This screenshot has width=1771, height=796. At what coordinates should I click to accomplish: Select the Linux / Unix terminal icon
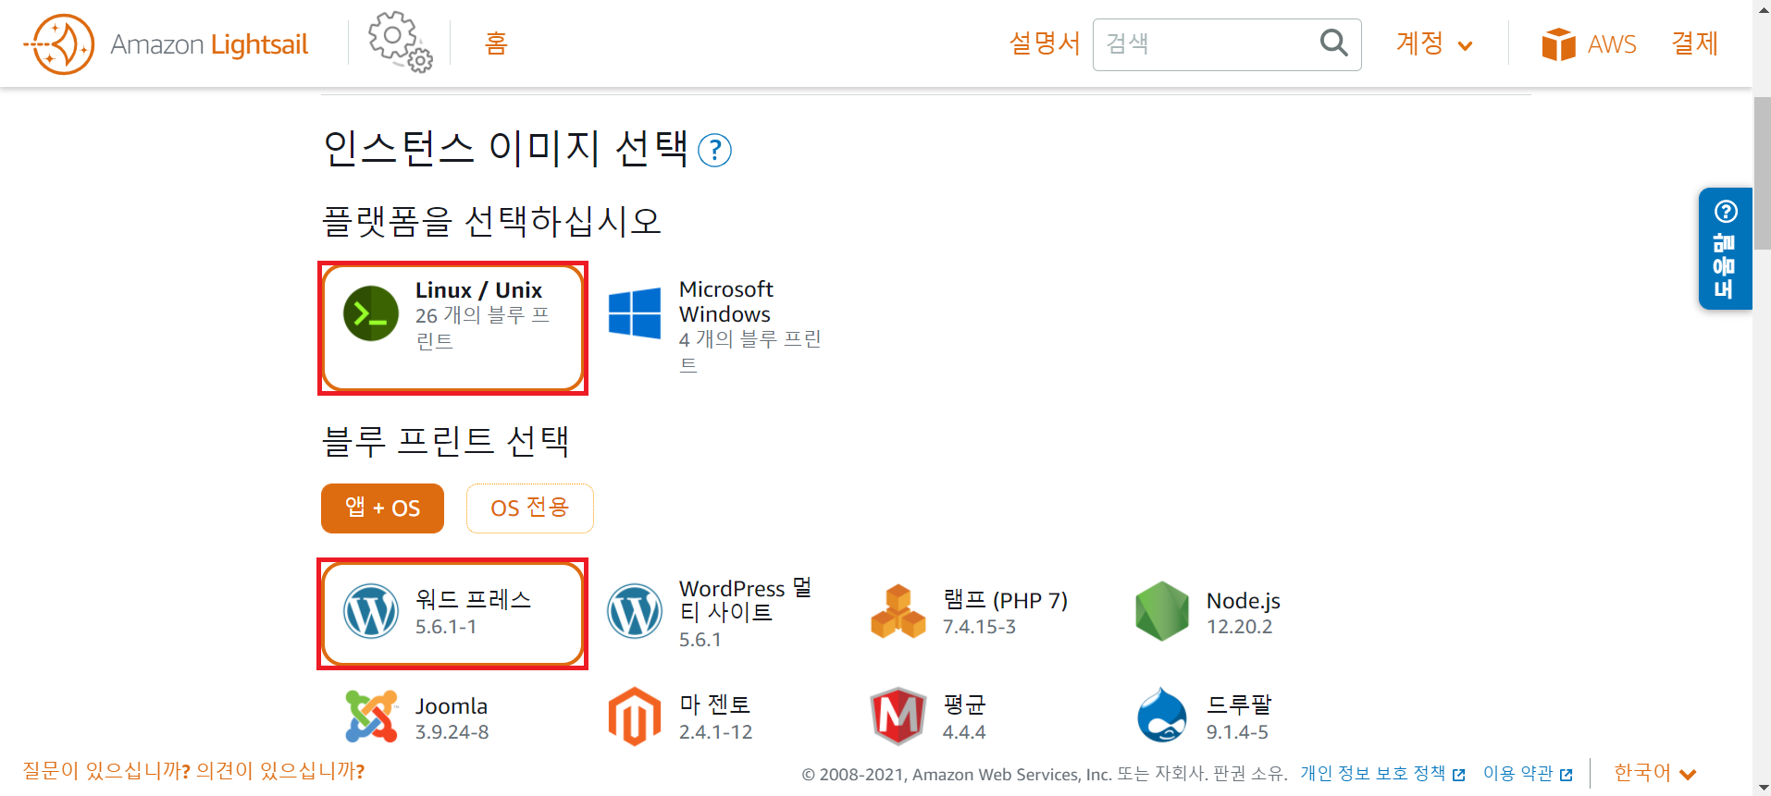(x=371, y=314)
